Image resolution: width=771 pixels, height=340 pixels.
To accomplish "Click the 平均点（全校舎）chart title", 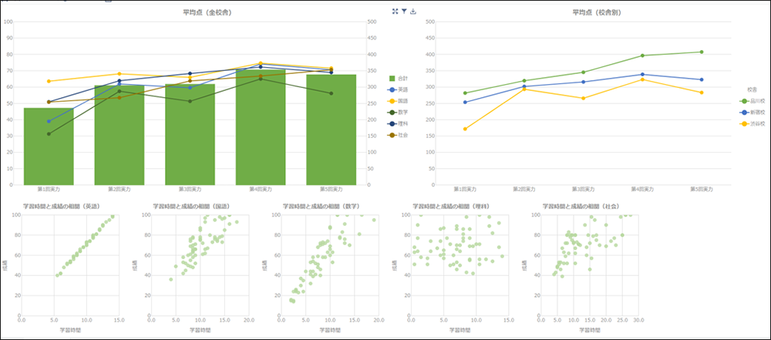I will pyautogui.click(x=207, y=12).
